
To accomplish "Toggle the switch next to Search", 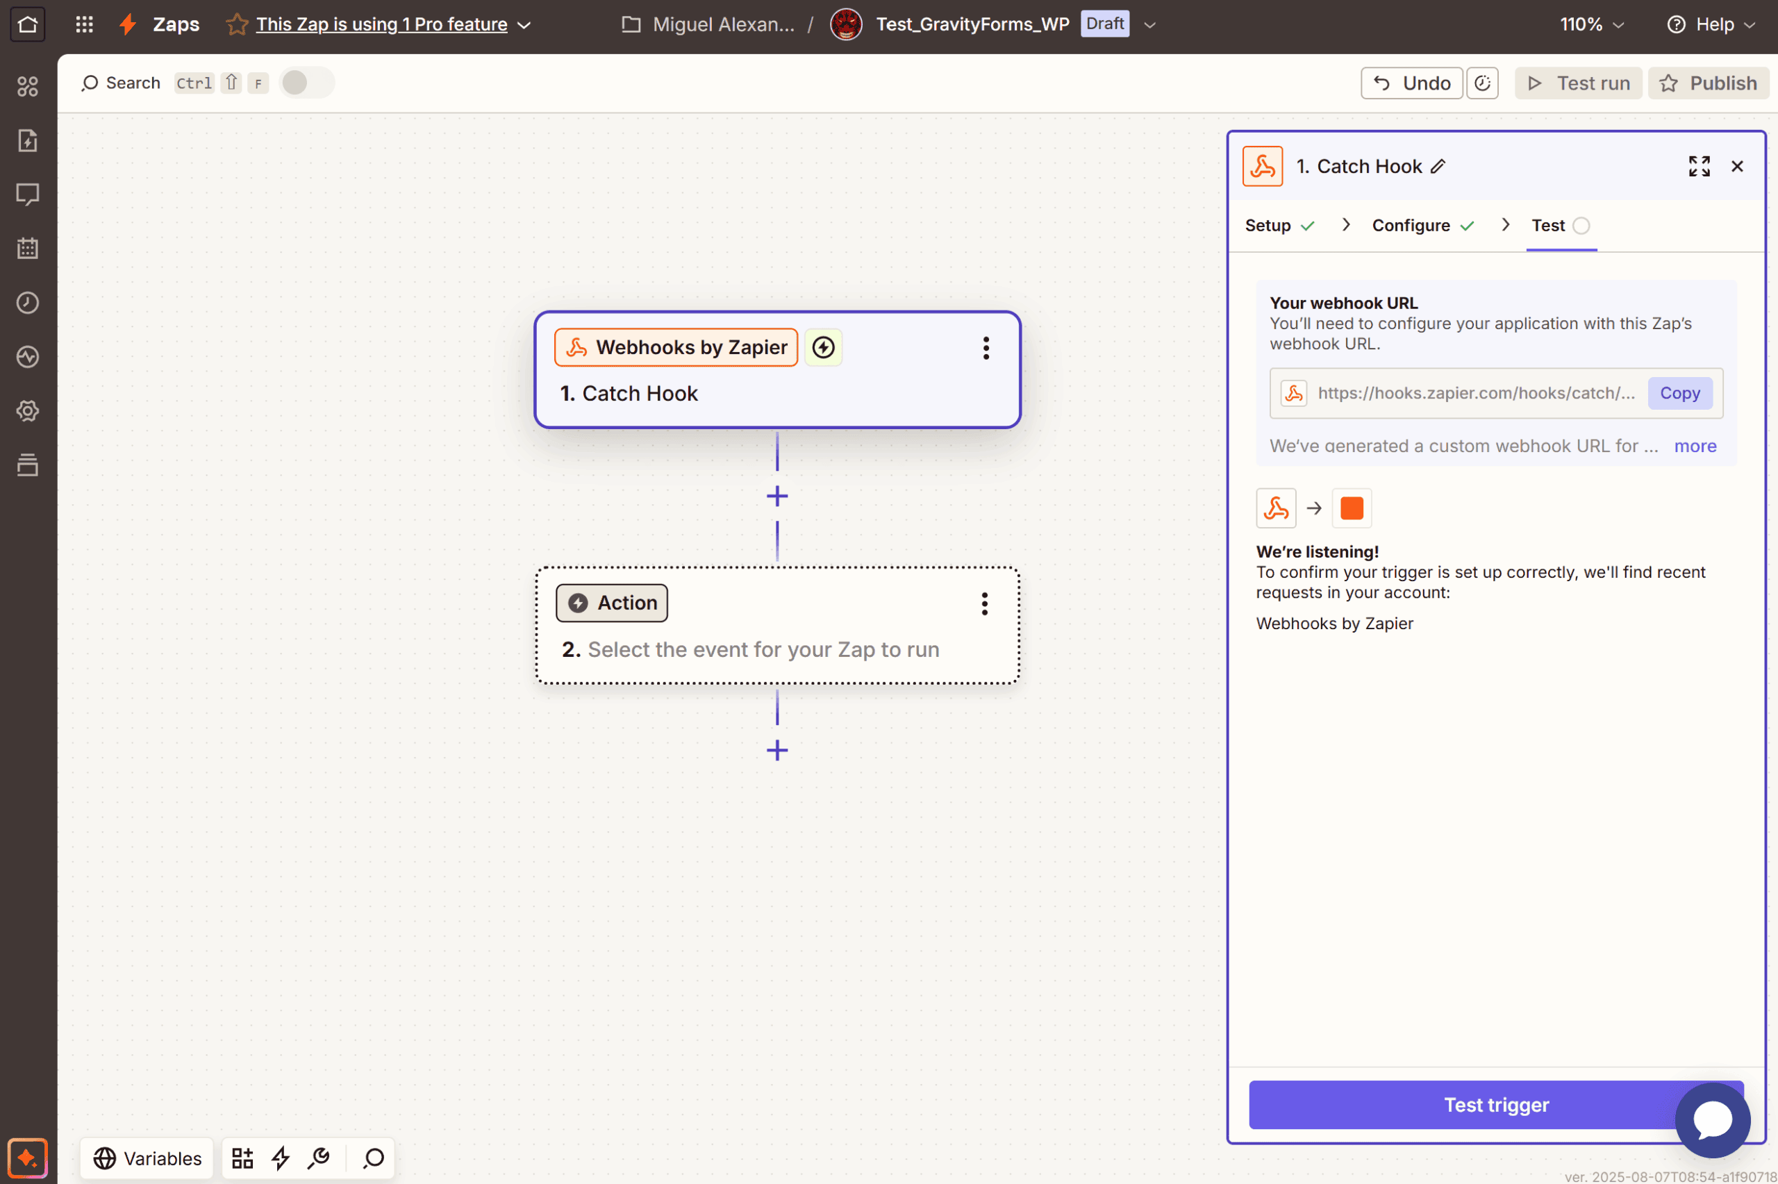I will click(x=306, y=83).
